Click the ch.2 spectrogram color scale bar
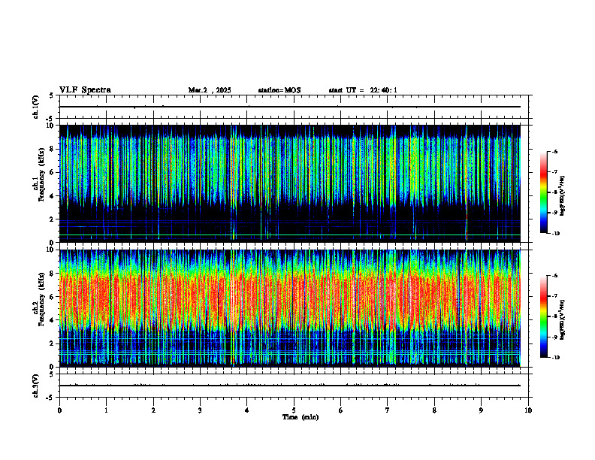Viewport: 595px width, 460px height. tap(543, 316)
